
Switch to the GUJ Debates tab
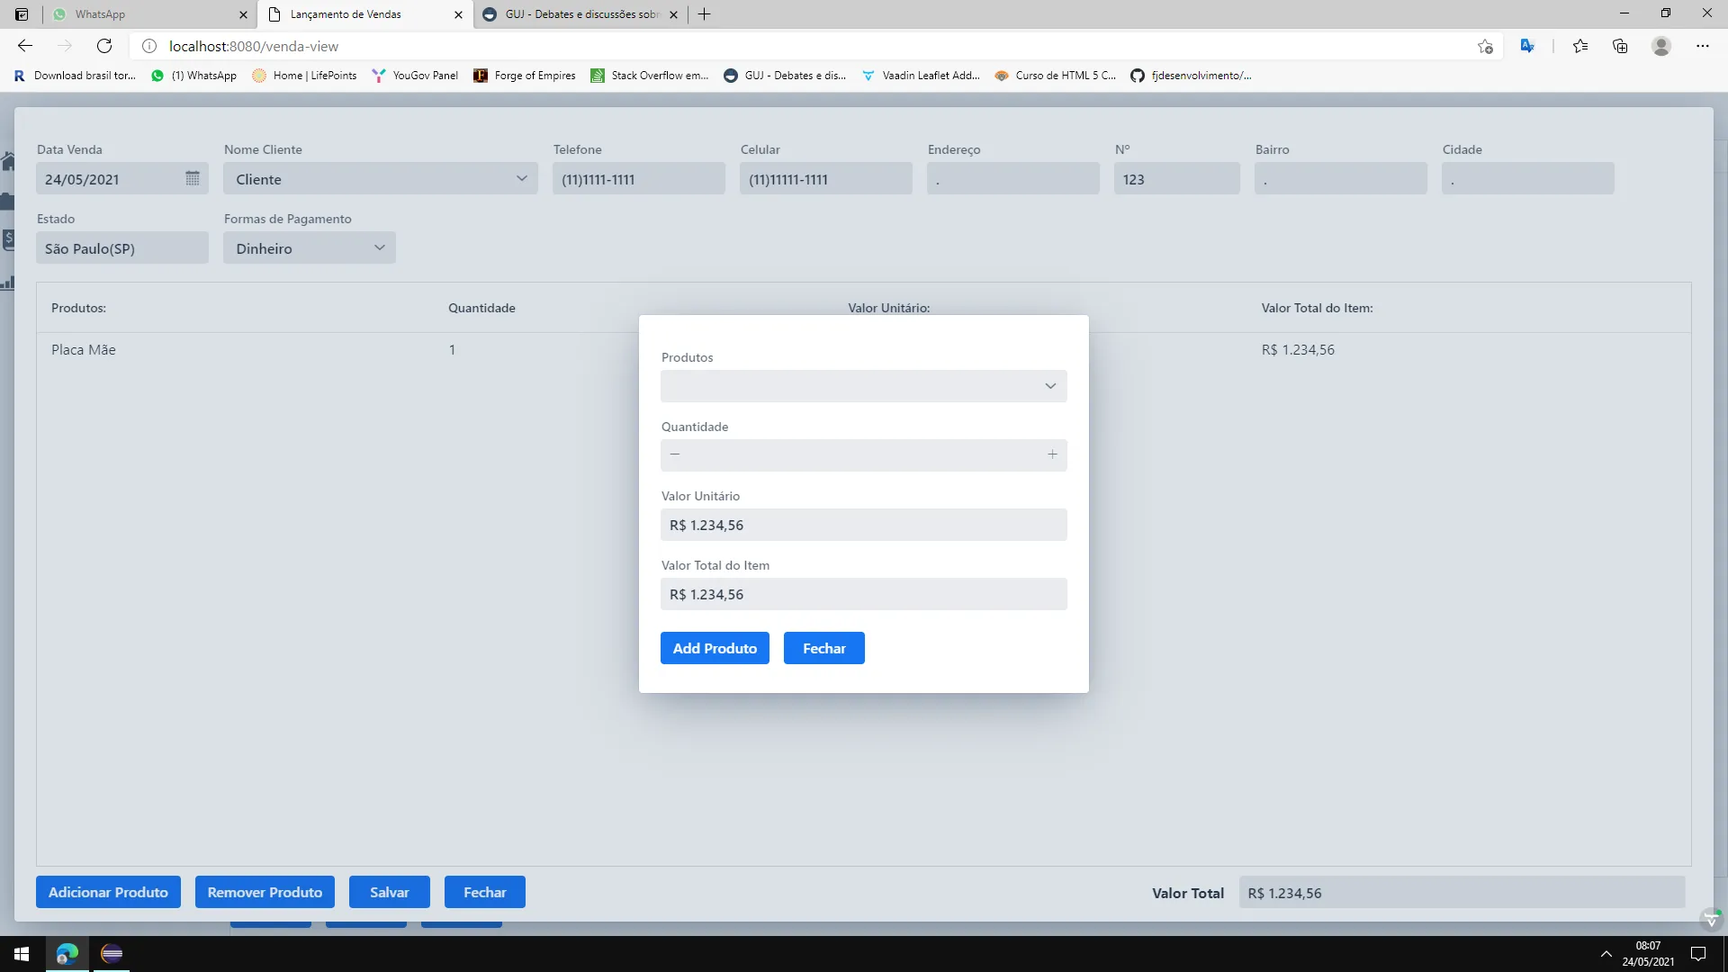pos(576,14)
